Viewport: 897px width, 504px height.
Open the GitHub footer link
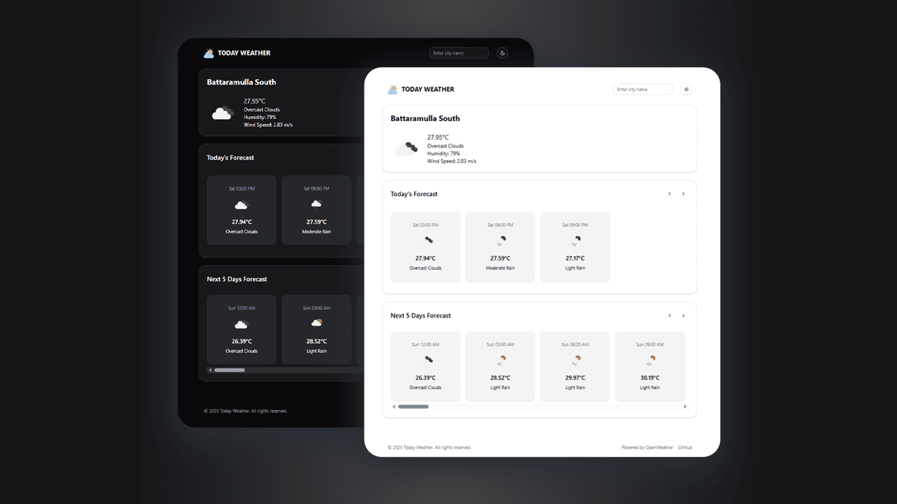click(685, 447)
